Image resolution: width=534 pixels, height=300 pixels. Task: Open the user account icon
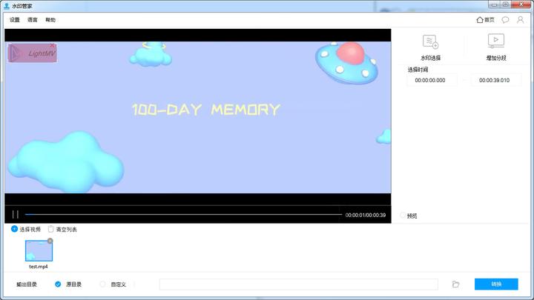pos(521,20)
